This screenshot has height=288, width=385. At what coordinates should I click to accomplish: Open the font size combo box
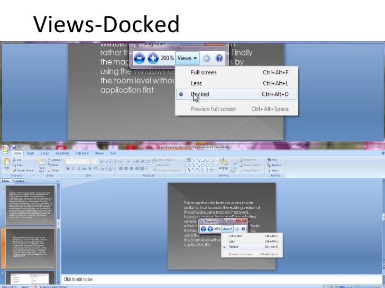click(x=93, y=161)
